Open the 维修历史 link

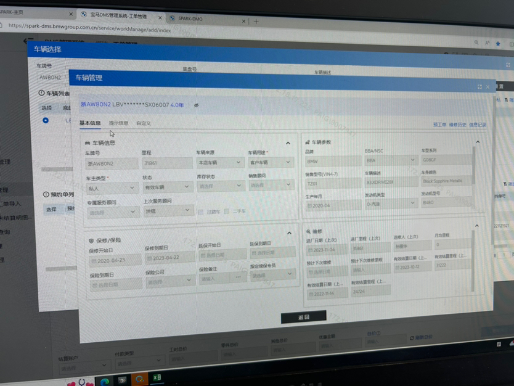pos(458,125)
